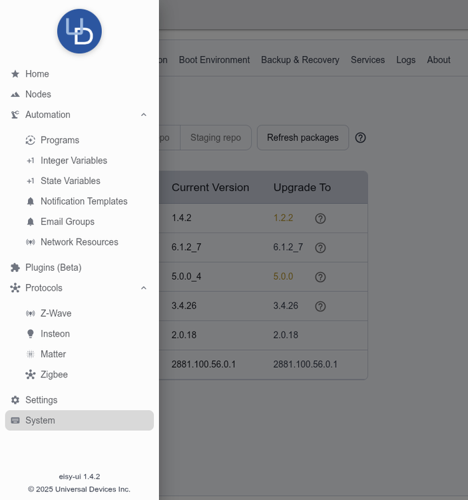Click help icon in the 5.0.0 row
468x500 pixels.
pos(320,277)
